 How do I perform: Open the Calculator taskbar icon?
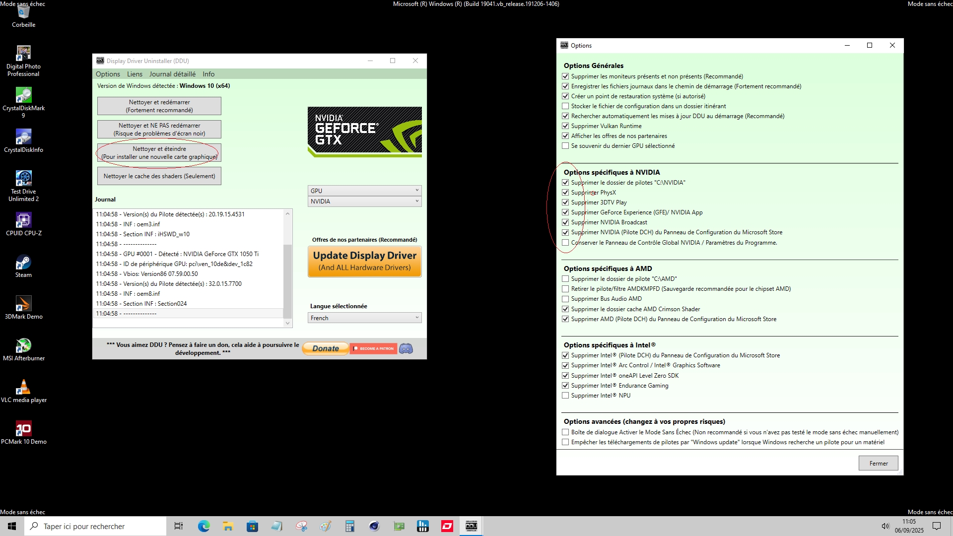click(350, 526)
